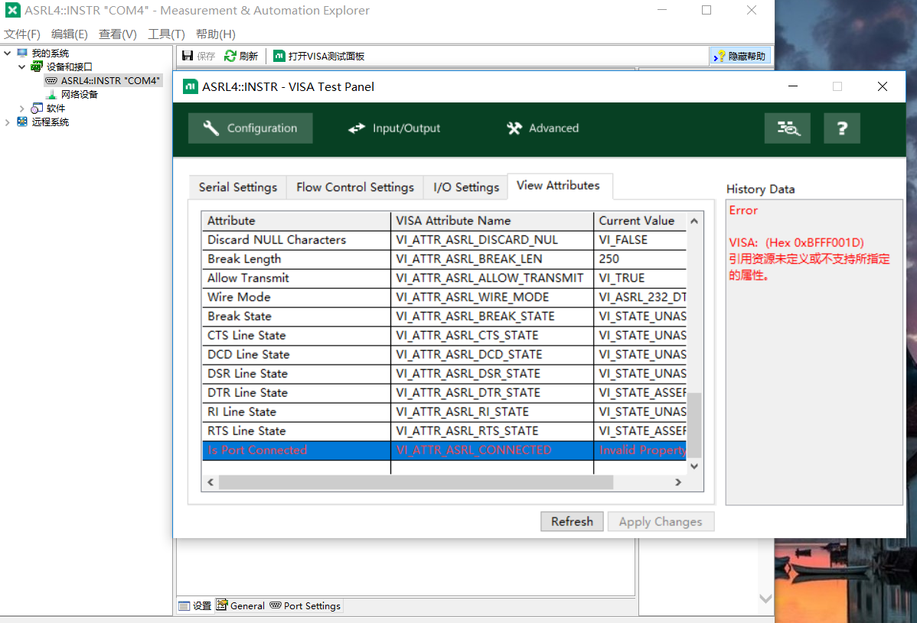917x623 pixels.
Task: Open the Port Settings tab at bottom
Action: tap(305, 606)
